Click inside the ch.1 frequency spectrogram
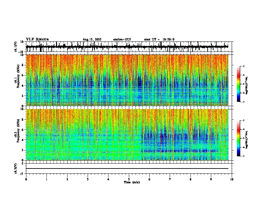Image resolution: width=261 pixels, height=201 pixels. (x=127, y=80)
